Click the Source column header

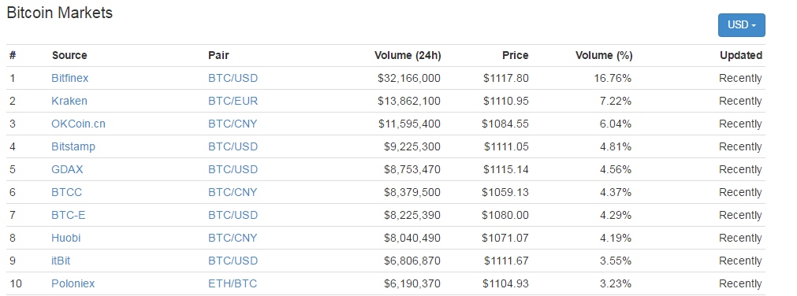(x=69, y=55)
